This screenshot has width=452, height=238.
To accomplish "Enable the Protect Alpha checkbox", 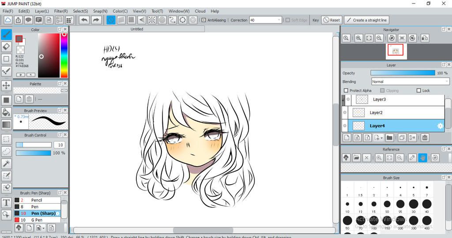I will (346, 90).
